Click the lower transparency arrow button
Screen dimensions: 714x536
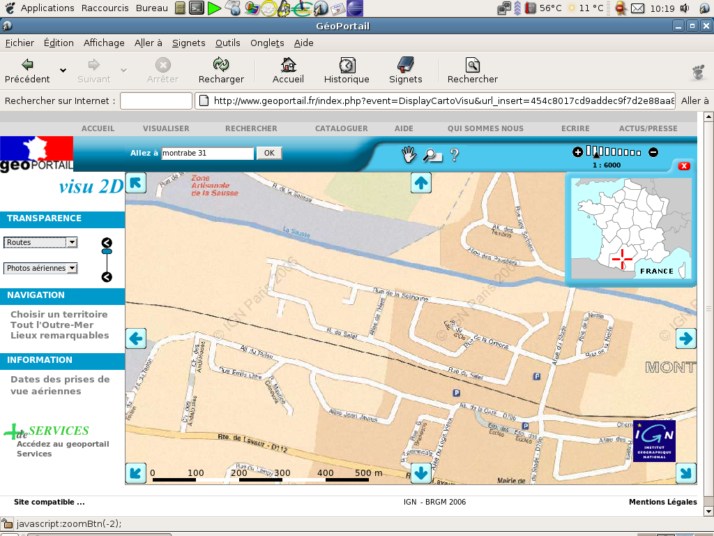pos(107,276)
